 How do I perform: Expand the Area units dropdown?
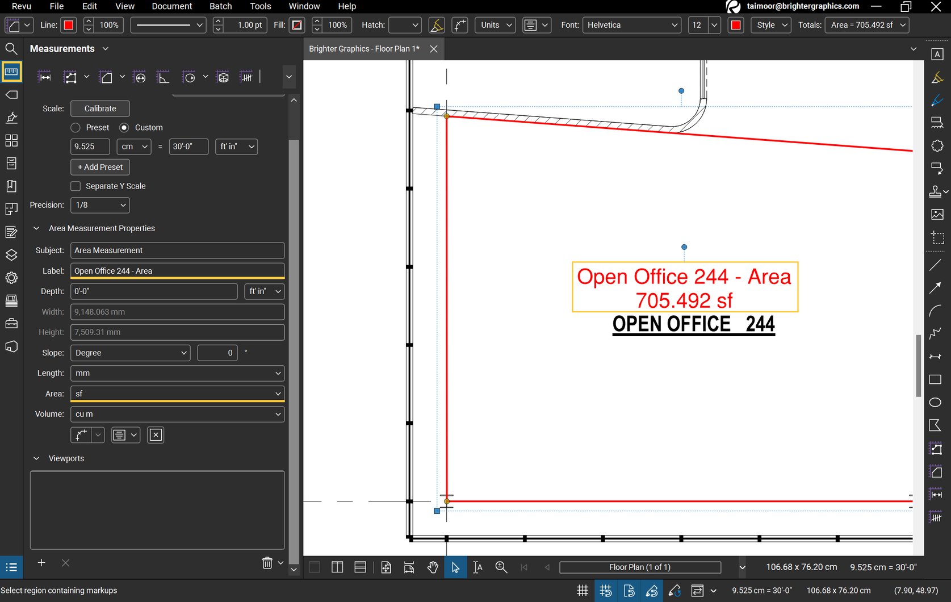tap(278, 394)
